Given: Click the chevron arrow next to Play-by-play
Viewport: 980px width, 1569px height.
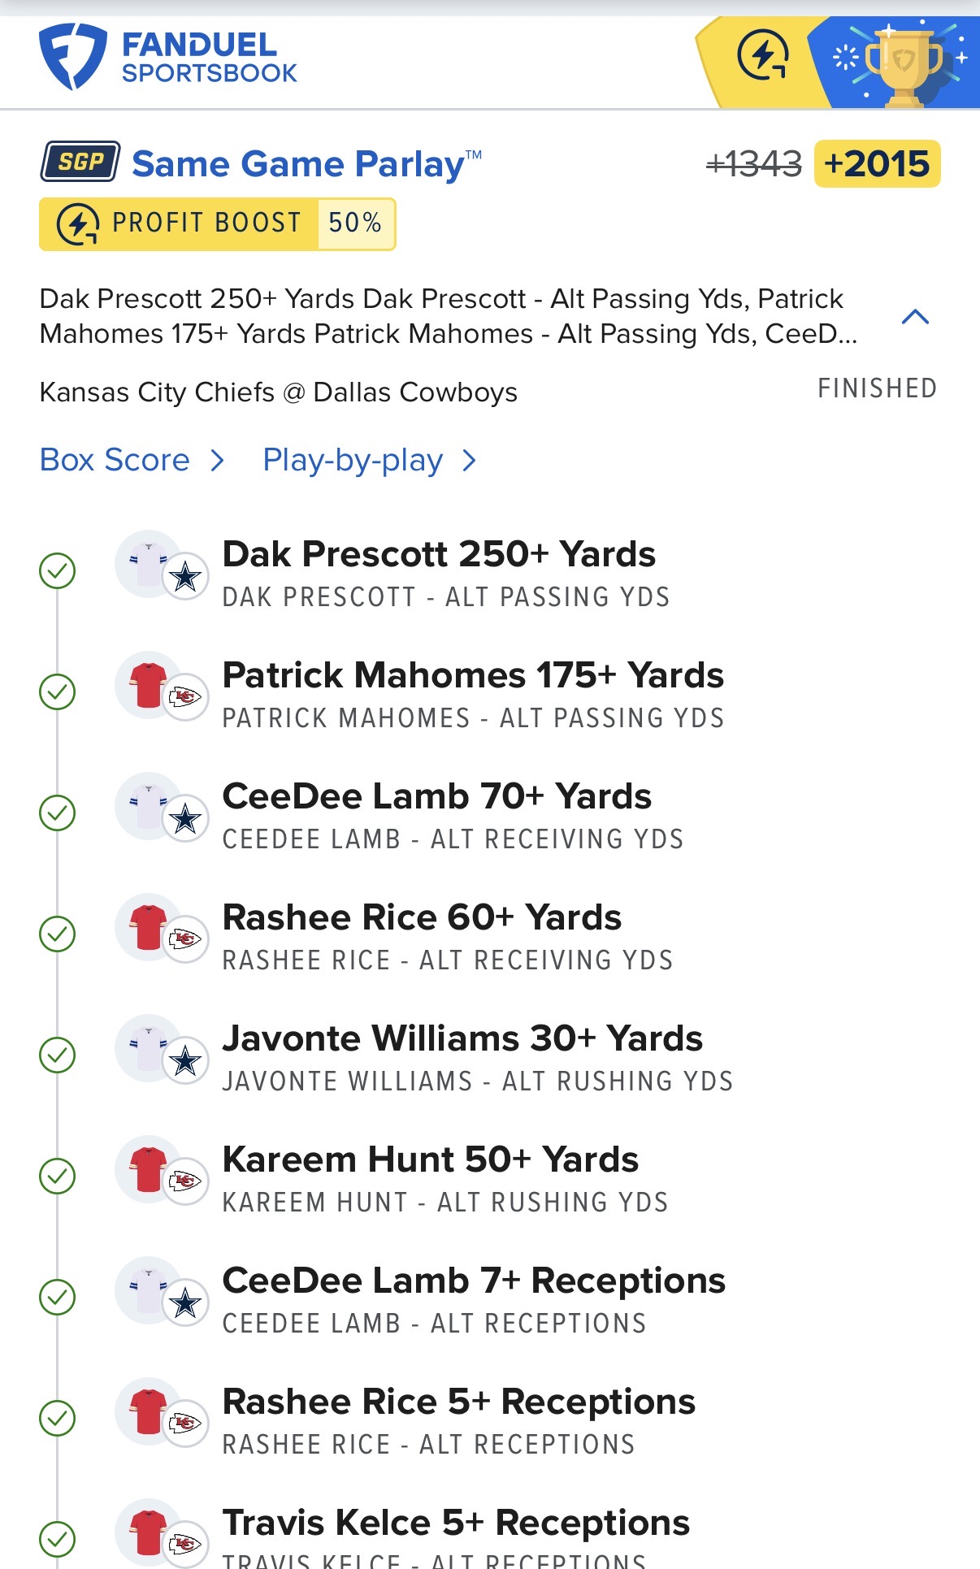Looking at the screenshot, I should click(469, 461).
